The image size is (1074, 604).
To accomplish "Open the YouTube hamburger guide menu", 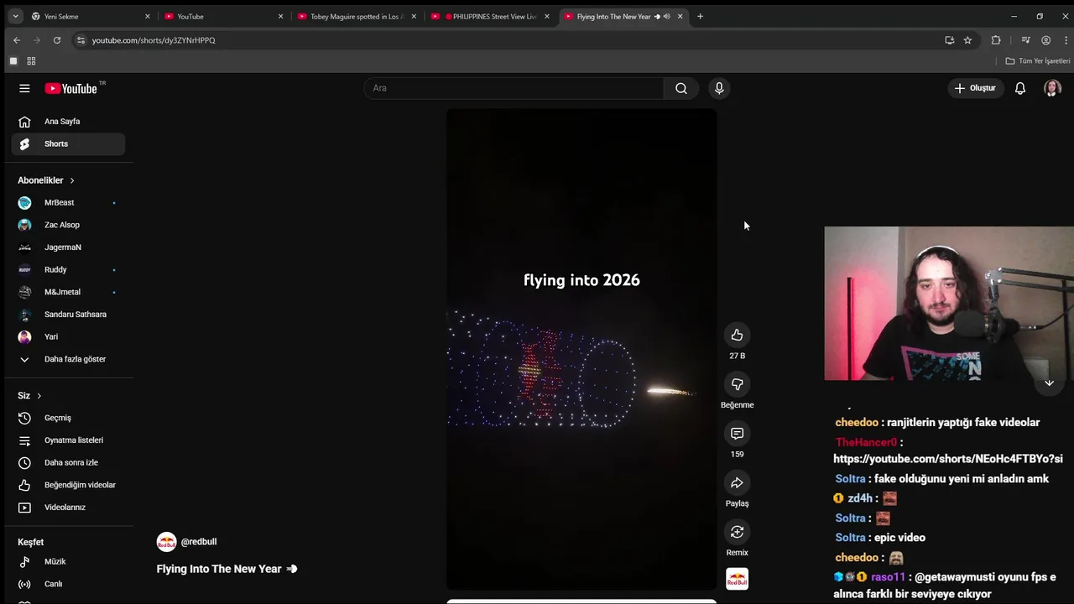I will (24, 88).
